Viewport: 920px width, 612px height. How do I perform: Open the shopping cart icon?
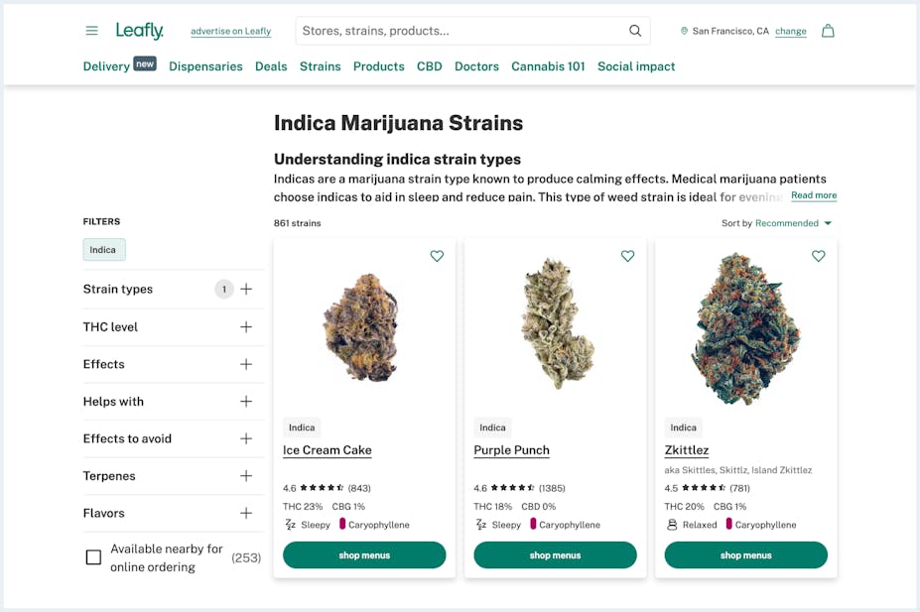pyautogui.click(x=828, y=31)
